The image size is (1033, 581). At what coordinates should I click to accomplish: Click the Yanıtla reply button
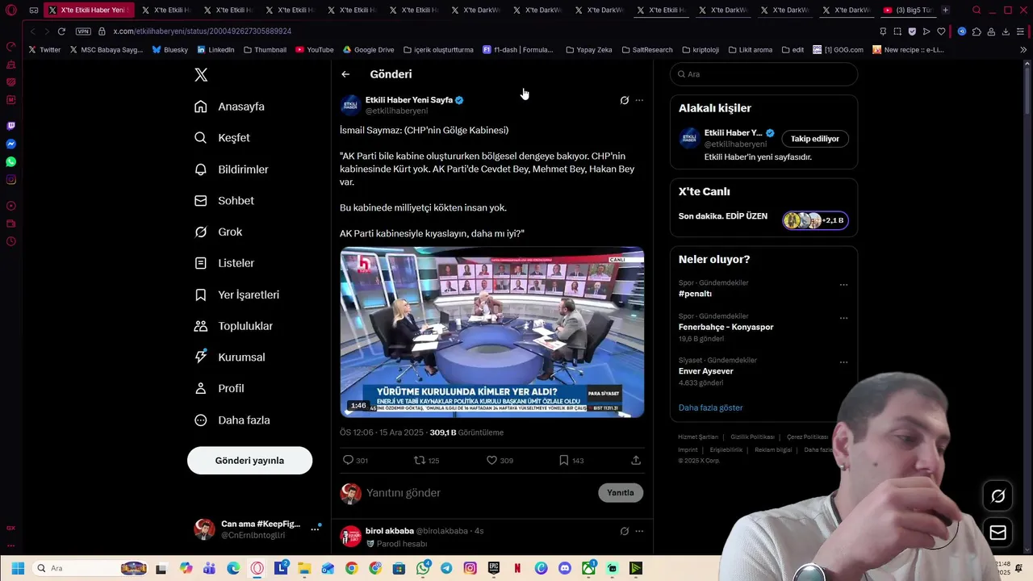[x=621, y=493]
